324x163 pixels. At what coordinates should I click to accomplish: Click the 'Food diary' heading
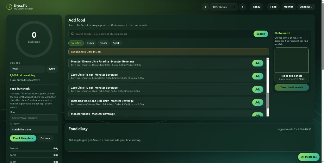(78, 129)
